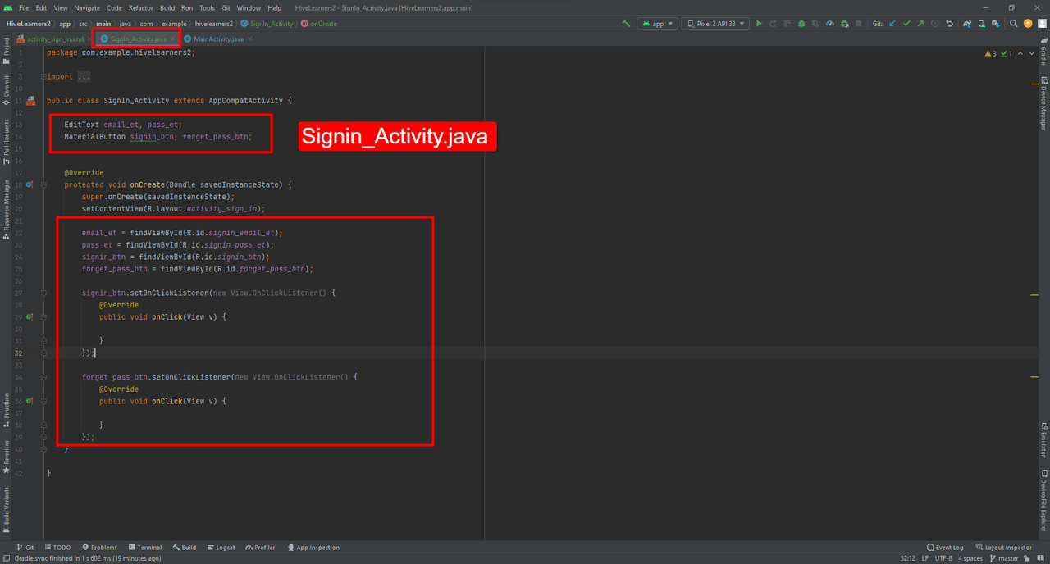Open the File menu
1050x564 pixels.
[24, 7]
